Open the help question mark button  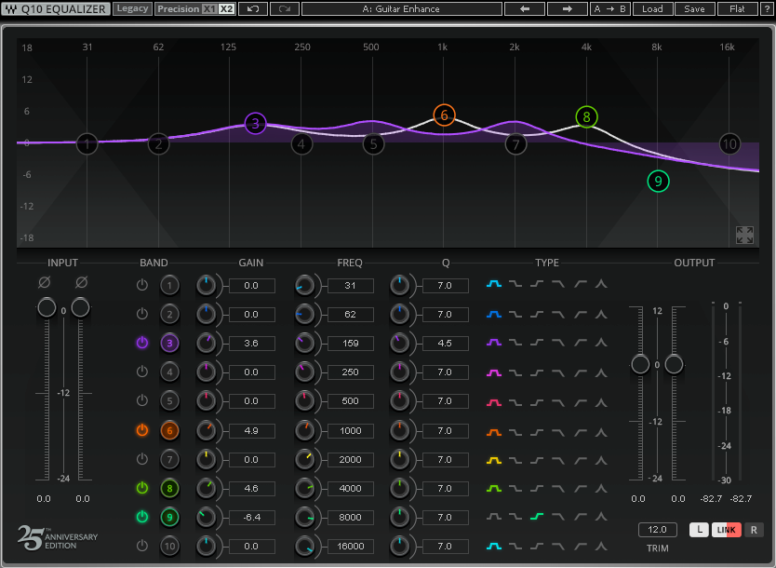pos(767,9)
